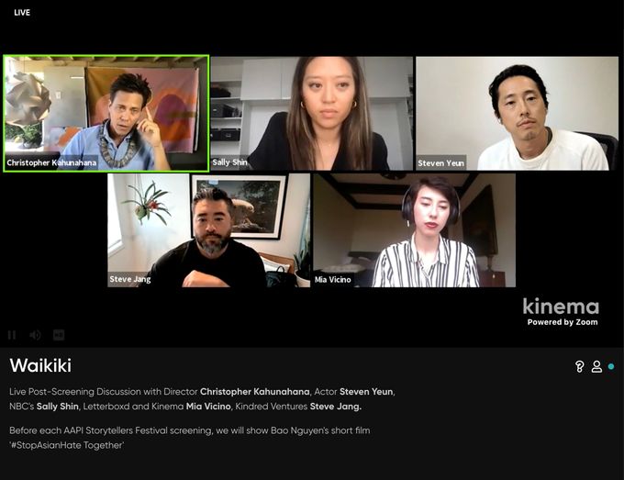Select Steve Jang's video tile
The height and width of the screenshot is (480, 624).
click(209, 230)
